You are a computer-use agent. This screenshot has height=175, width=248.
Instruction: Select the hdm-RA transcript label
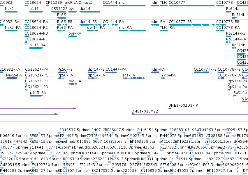tap(158, 22)
